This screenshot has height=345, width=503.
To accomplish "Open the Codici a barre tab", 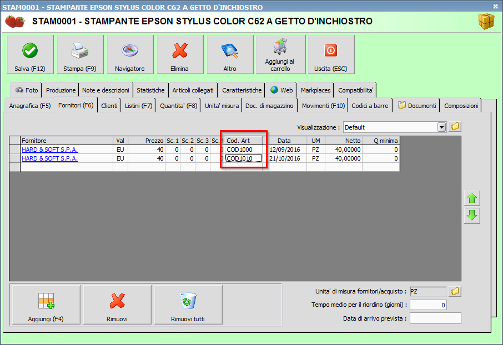I will point(370,106).
